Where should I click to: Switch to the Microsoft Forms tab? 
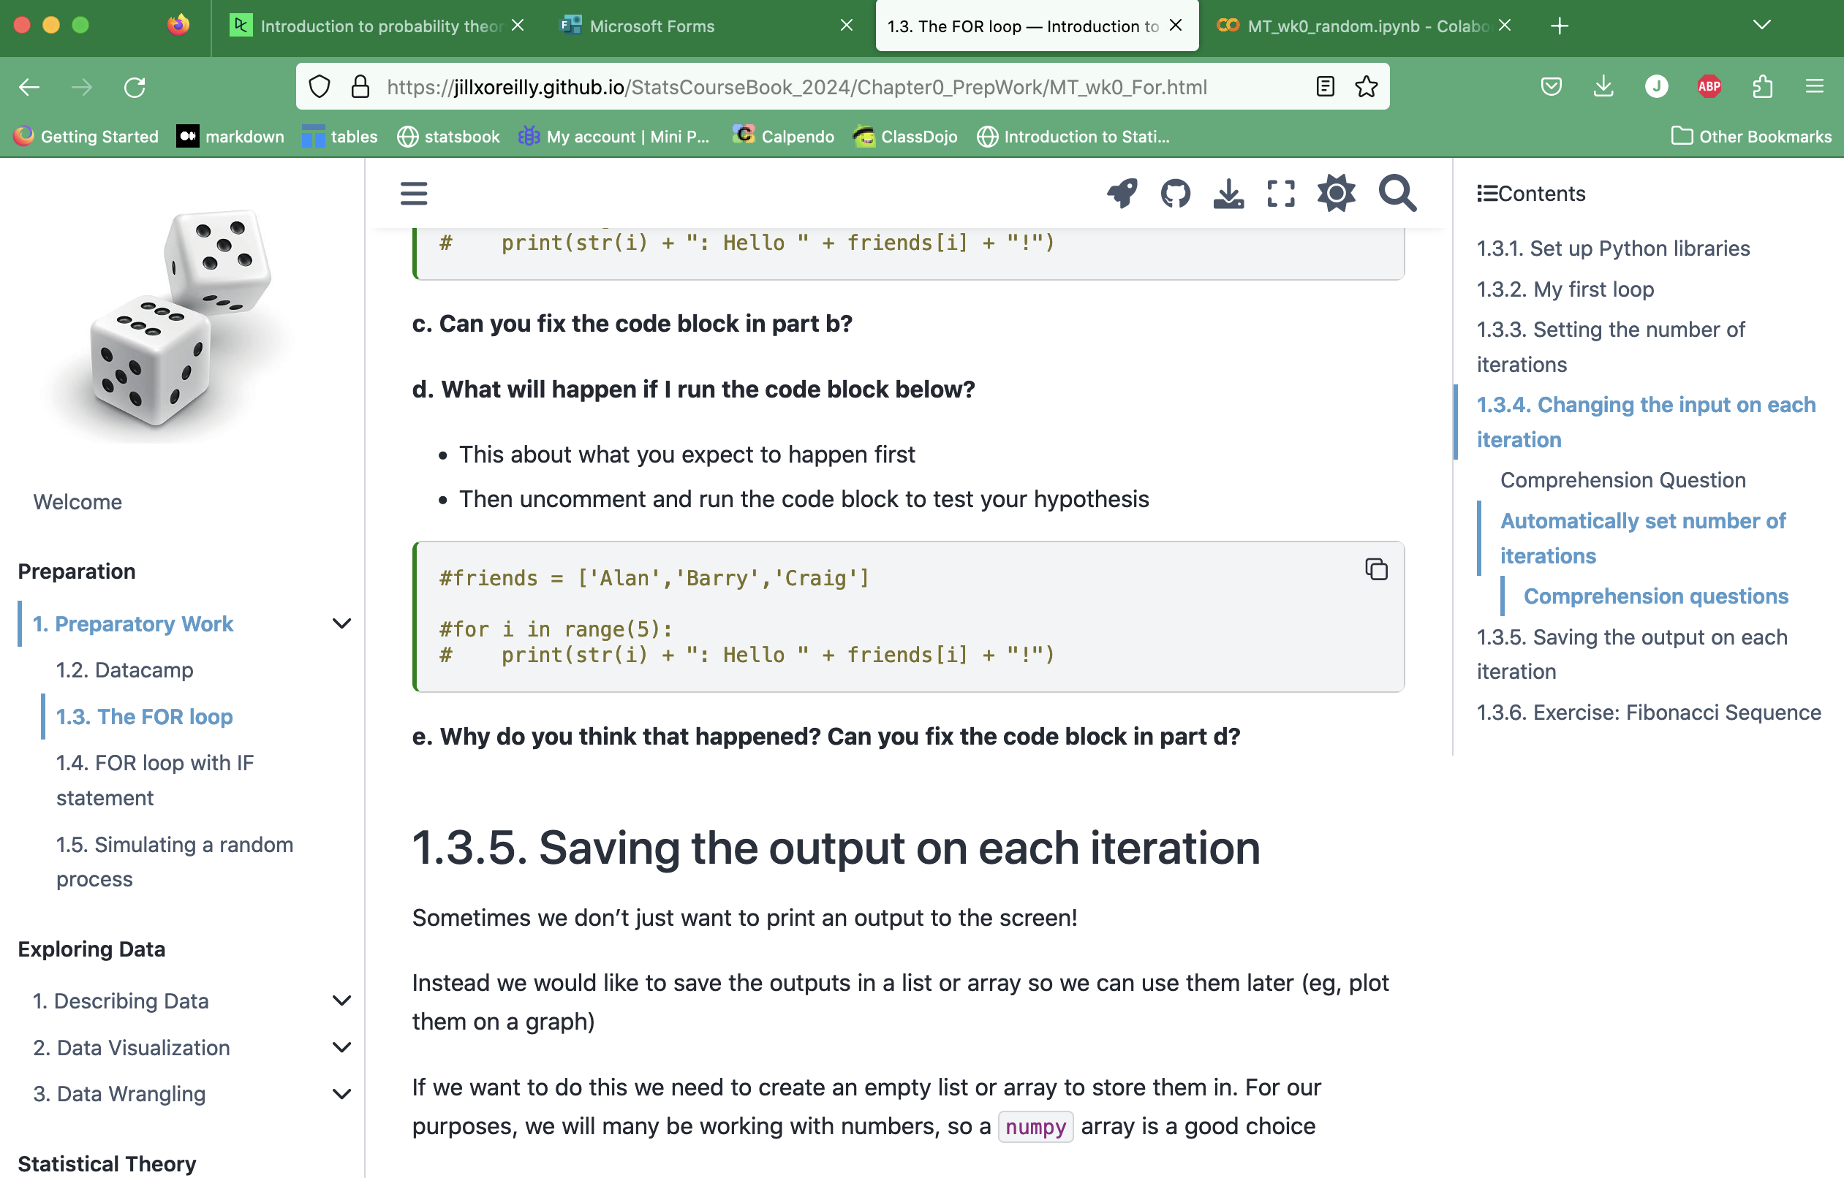651,26
